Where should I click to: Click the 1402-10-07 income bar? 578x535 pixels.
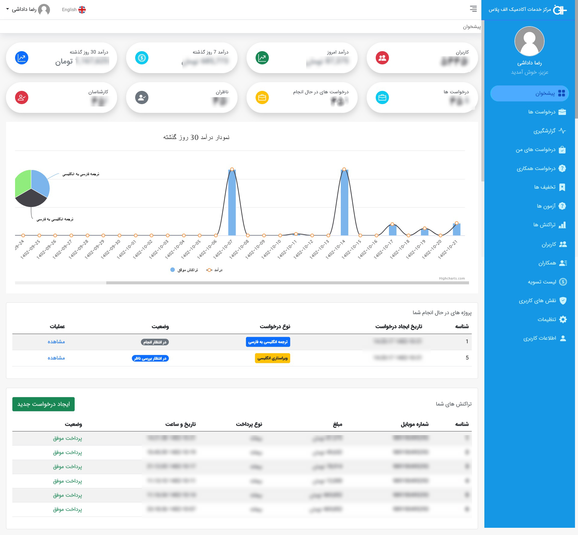coord(232,202)
